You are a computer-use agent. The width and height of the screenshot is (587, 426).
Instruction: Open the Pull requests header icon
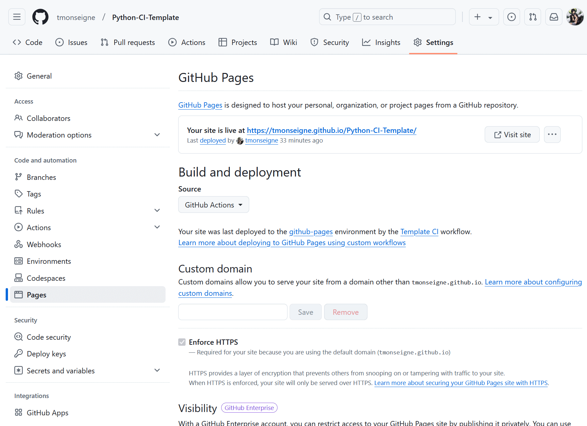point(533,17)
